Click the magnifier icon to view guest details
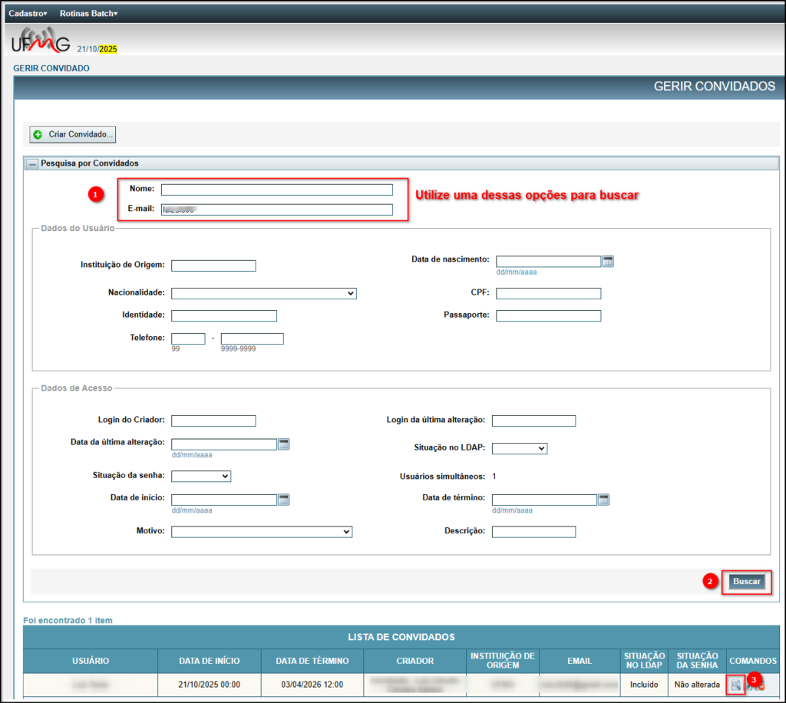 735,685
